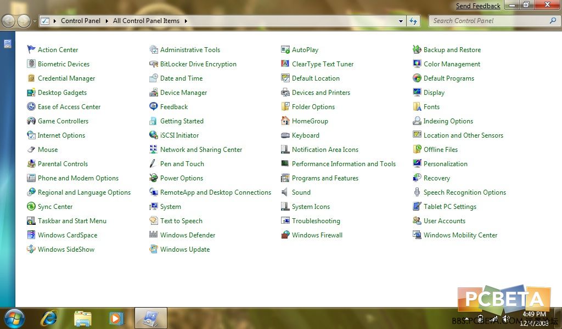Navigate to Control Panel via the breadcrumb
The width and height of the screenshot is (562, 329).
(81, 21)
